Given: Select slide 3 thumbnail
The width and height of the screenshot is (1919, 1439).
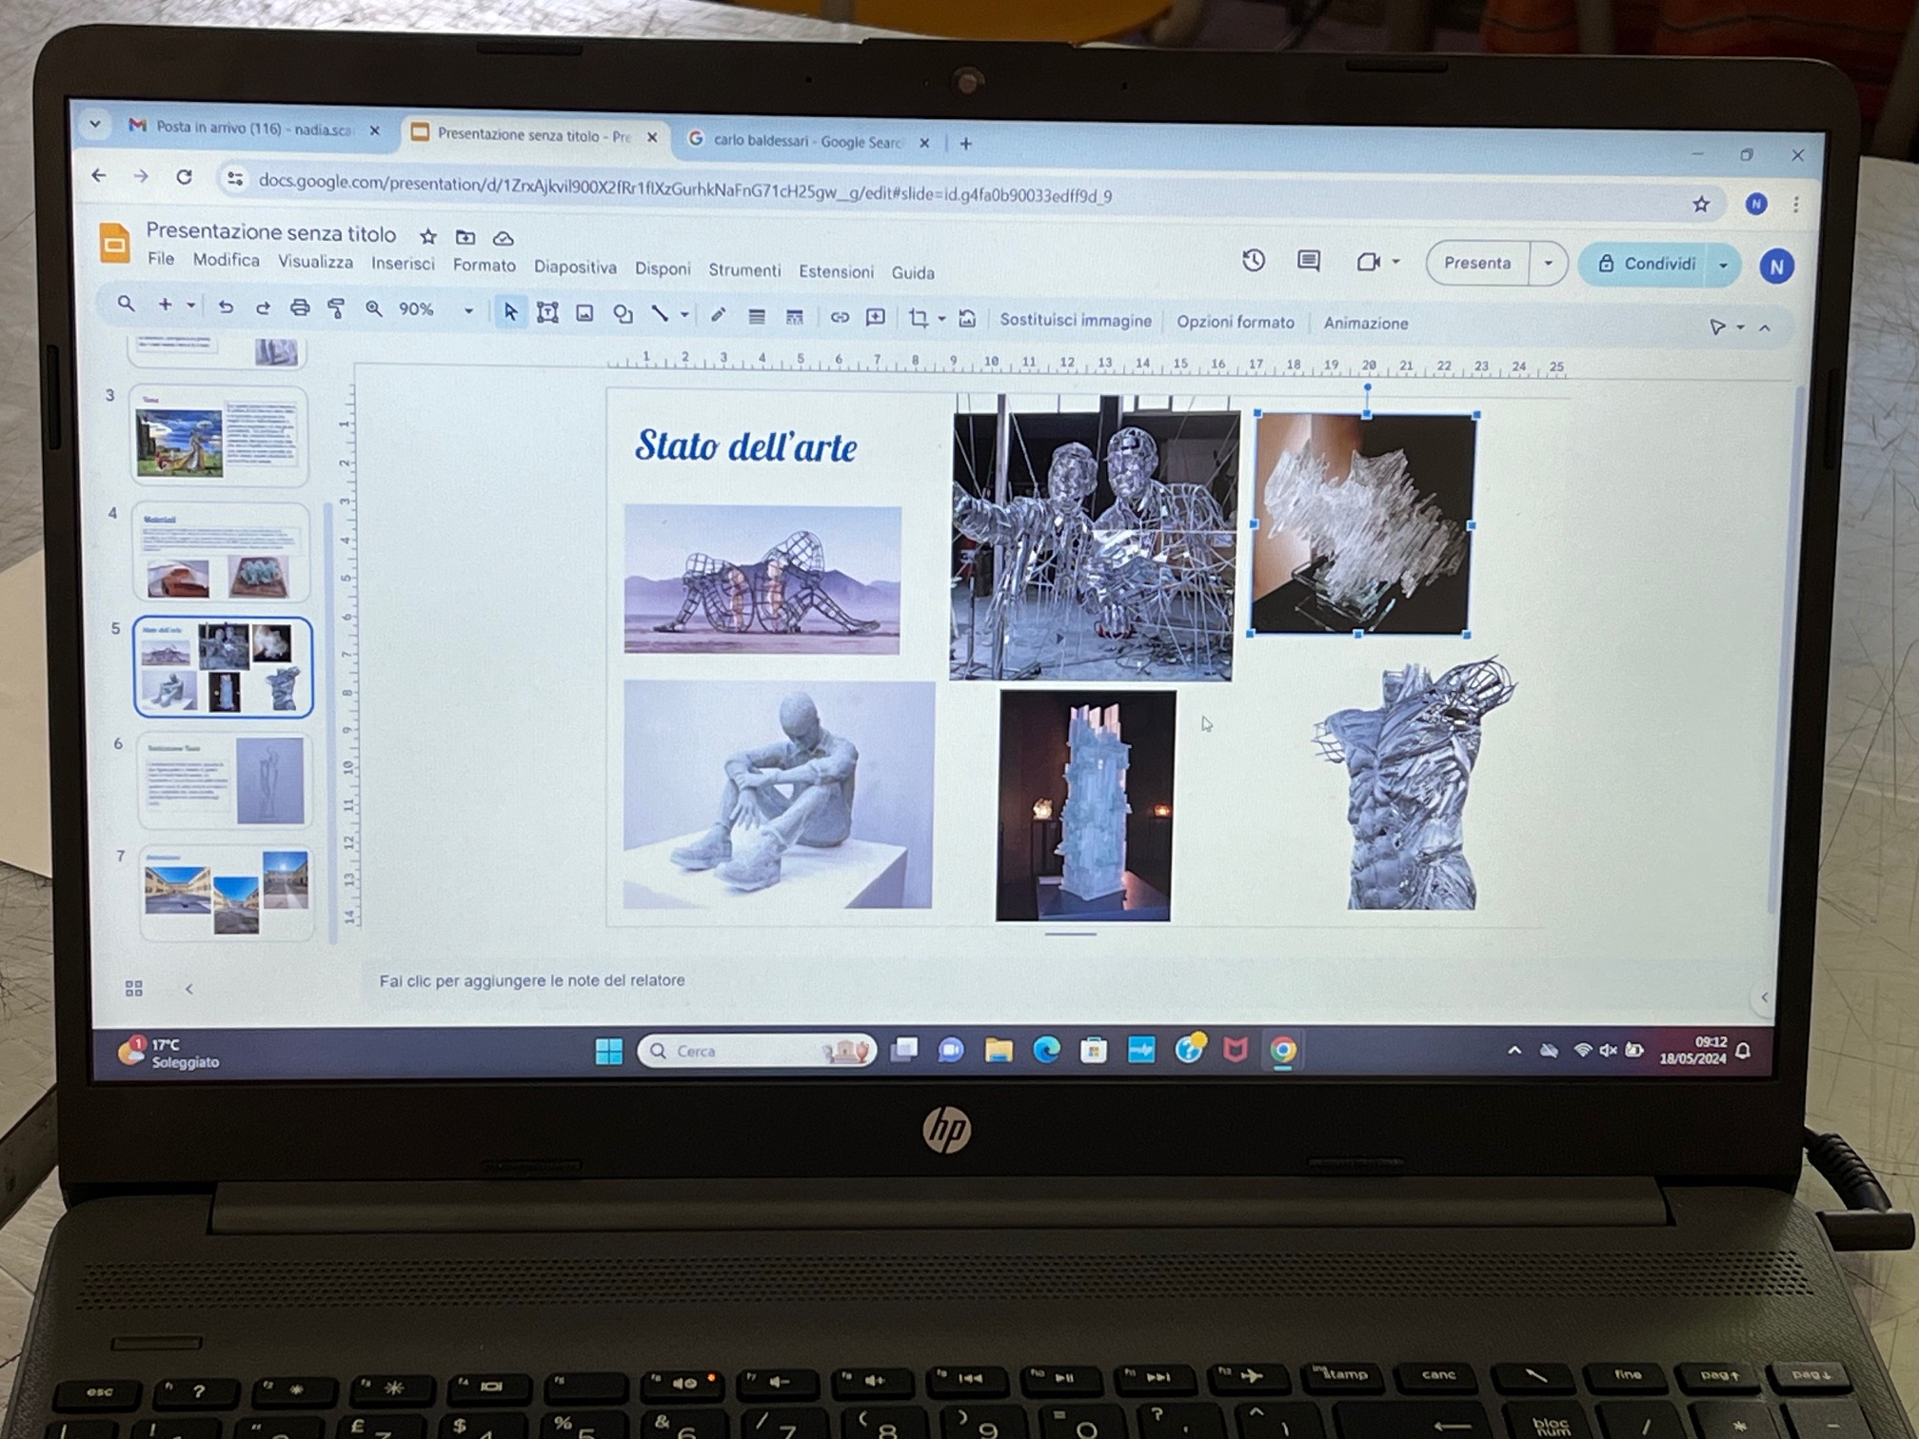Looking at the screenshot, I should 220,437.
